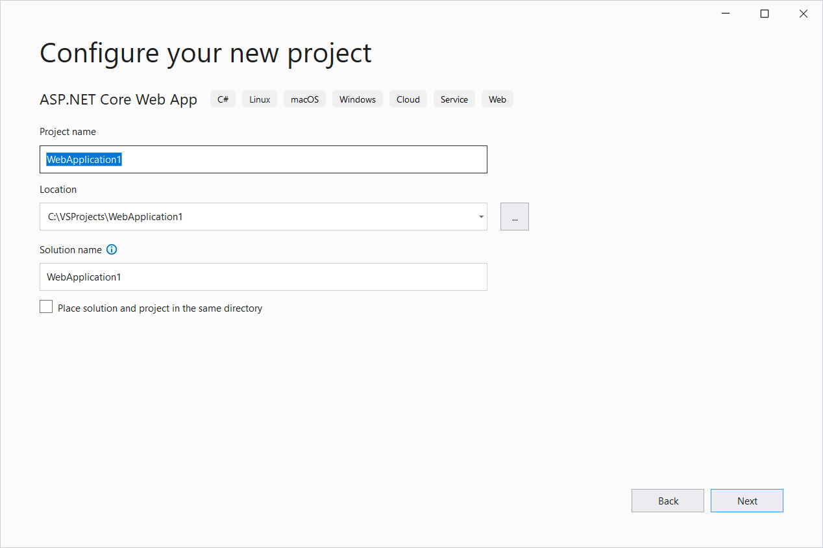Screen dimensions: 823x548
Task: Click the Service tag
Action: click(454, 99)
